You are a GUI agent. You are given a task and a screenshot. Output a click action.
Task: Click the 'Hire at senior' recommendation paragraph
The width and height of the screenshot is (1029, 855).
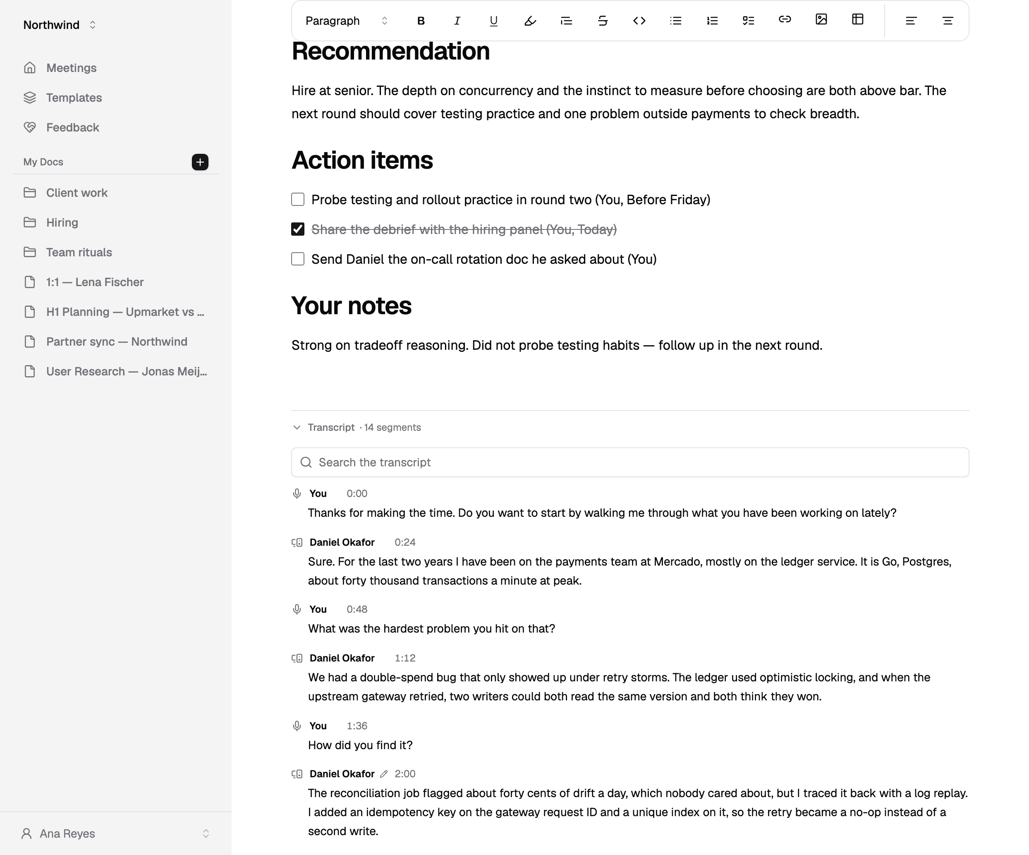619,102
